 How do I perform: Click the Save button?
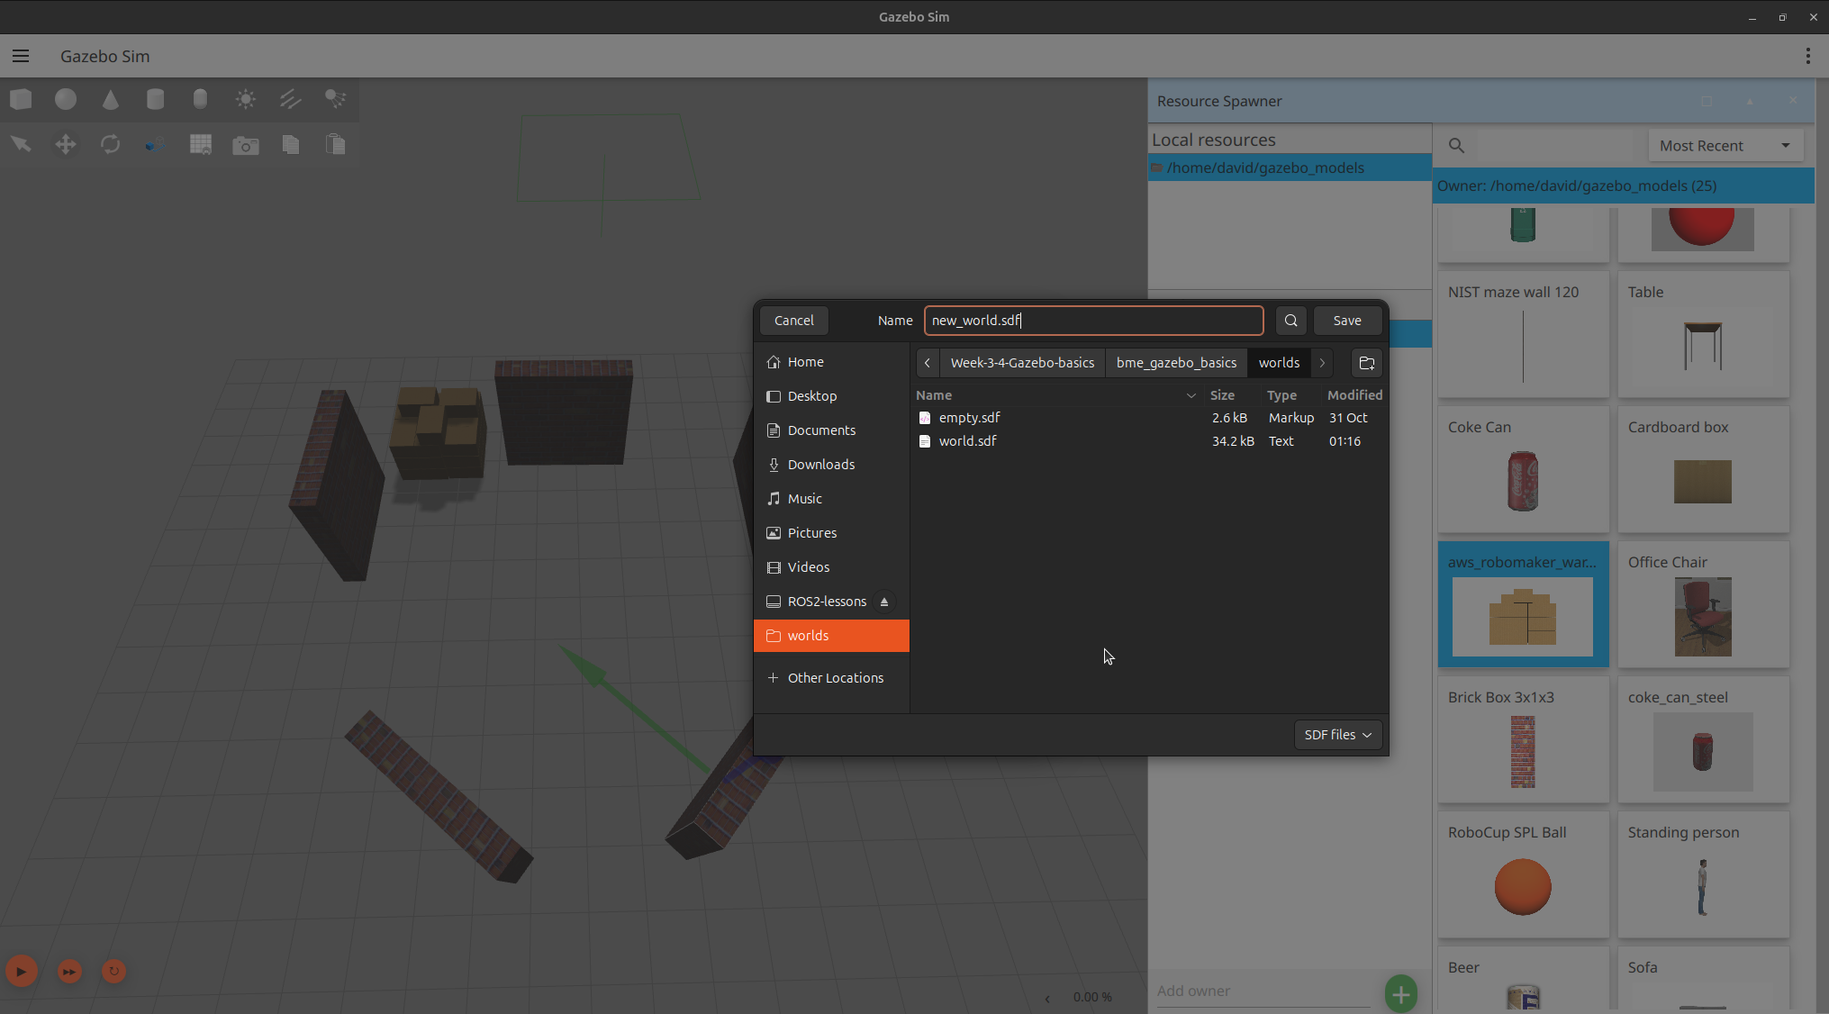(x=1346, y=321)
